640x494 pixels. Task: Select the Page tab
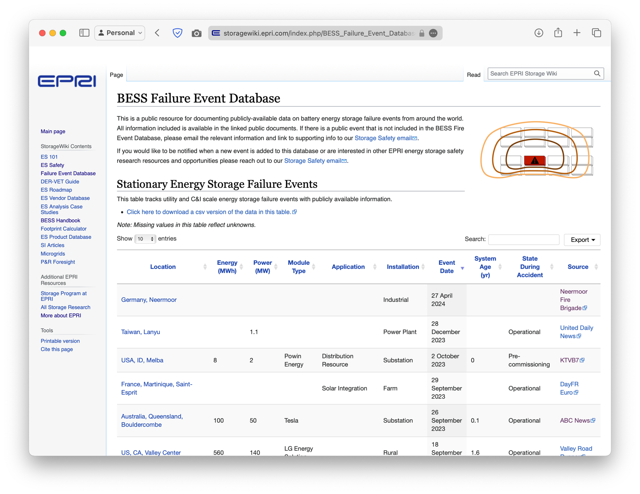(x=116, y=75)
